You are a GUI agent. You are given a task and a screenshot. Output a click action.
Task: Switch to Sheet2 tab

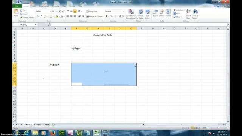37,125
